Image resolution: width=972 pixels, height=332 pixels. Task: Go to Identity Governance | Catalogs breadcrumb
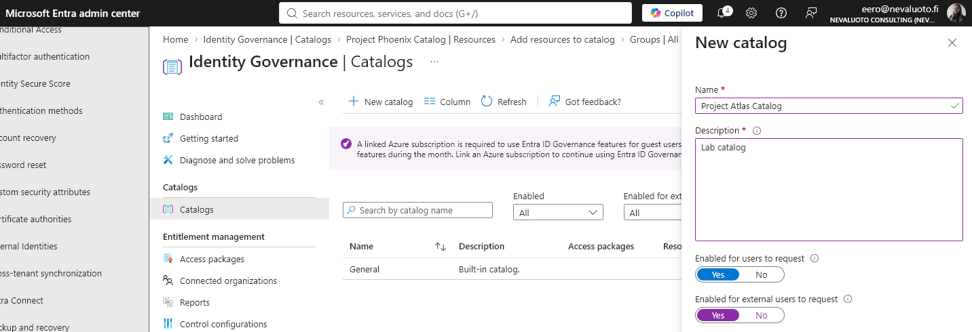pyautogui.click(x=267, y=39)
